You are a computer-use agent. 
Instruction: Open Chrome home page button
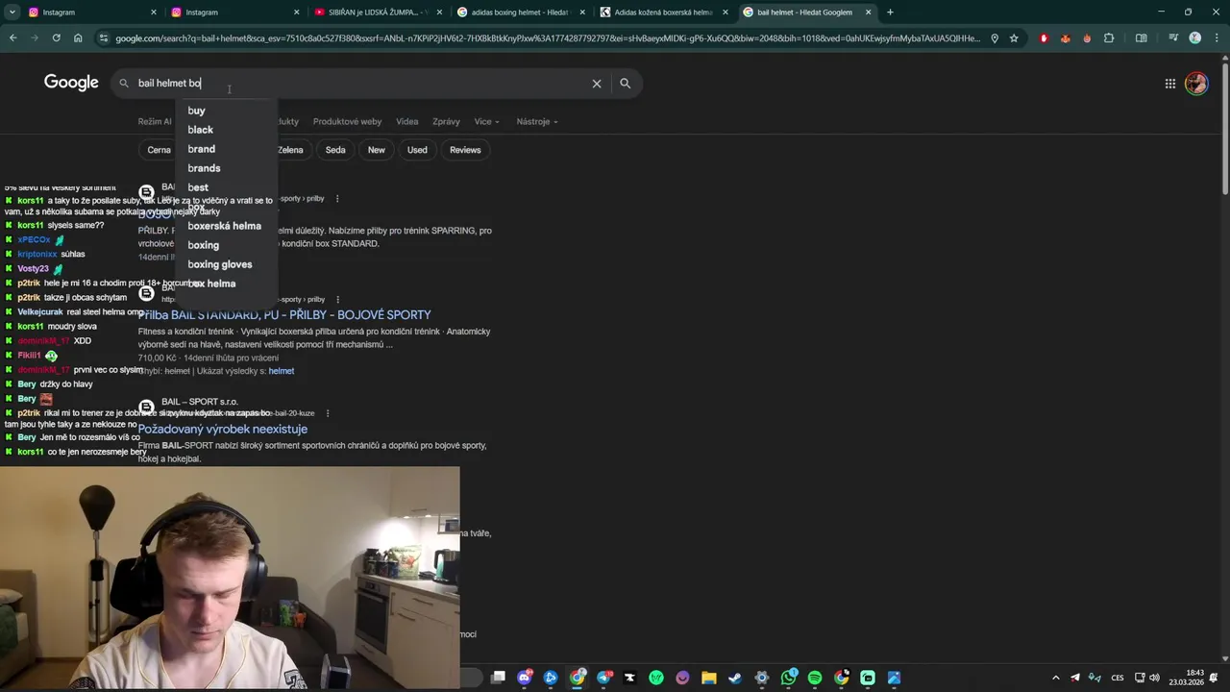pos(78,38)
